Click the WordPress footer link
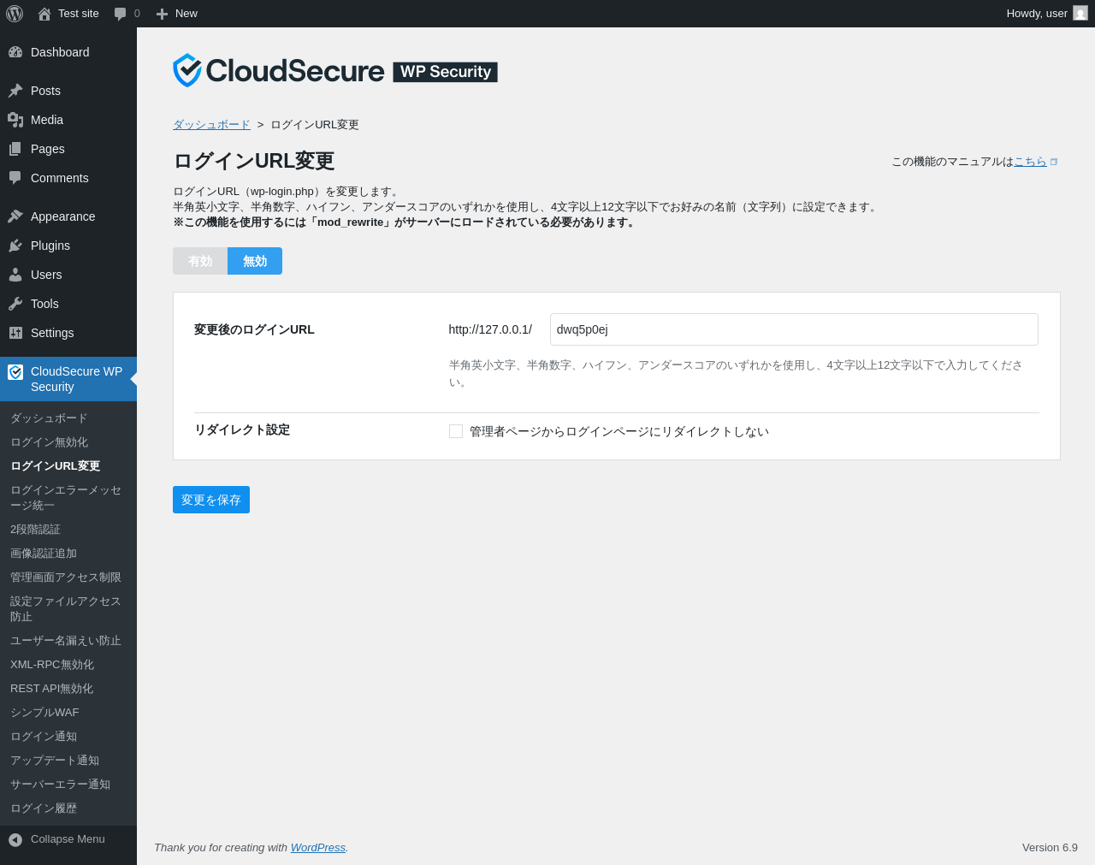This screenshot has height=865, width=1095. [317, 848]
